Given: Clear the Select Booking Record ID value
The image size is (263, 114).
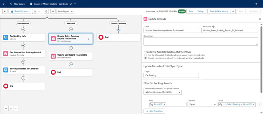Looking at the screenshot, I should 253,104.
